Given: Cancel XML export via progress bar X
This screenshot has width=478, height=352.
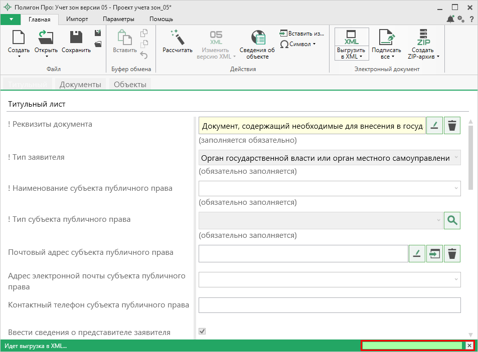Looking at the screenshot, I should (469, 345).
